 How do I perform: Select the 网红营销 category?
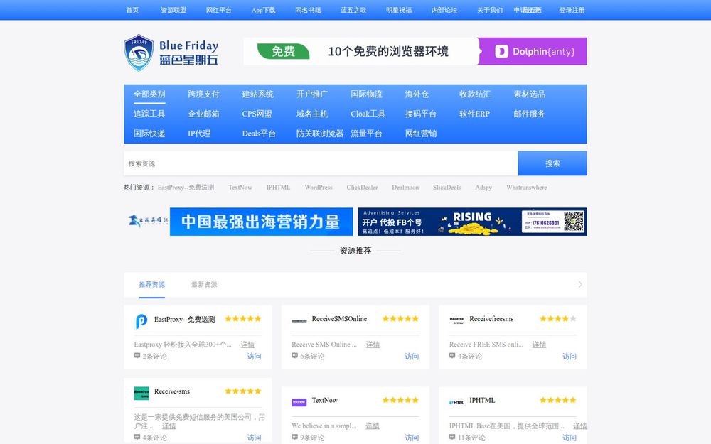click(x=421, y=134)
